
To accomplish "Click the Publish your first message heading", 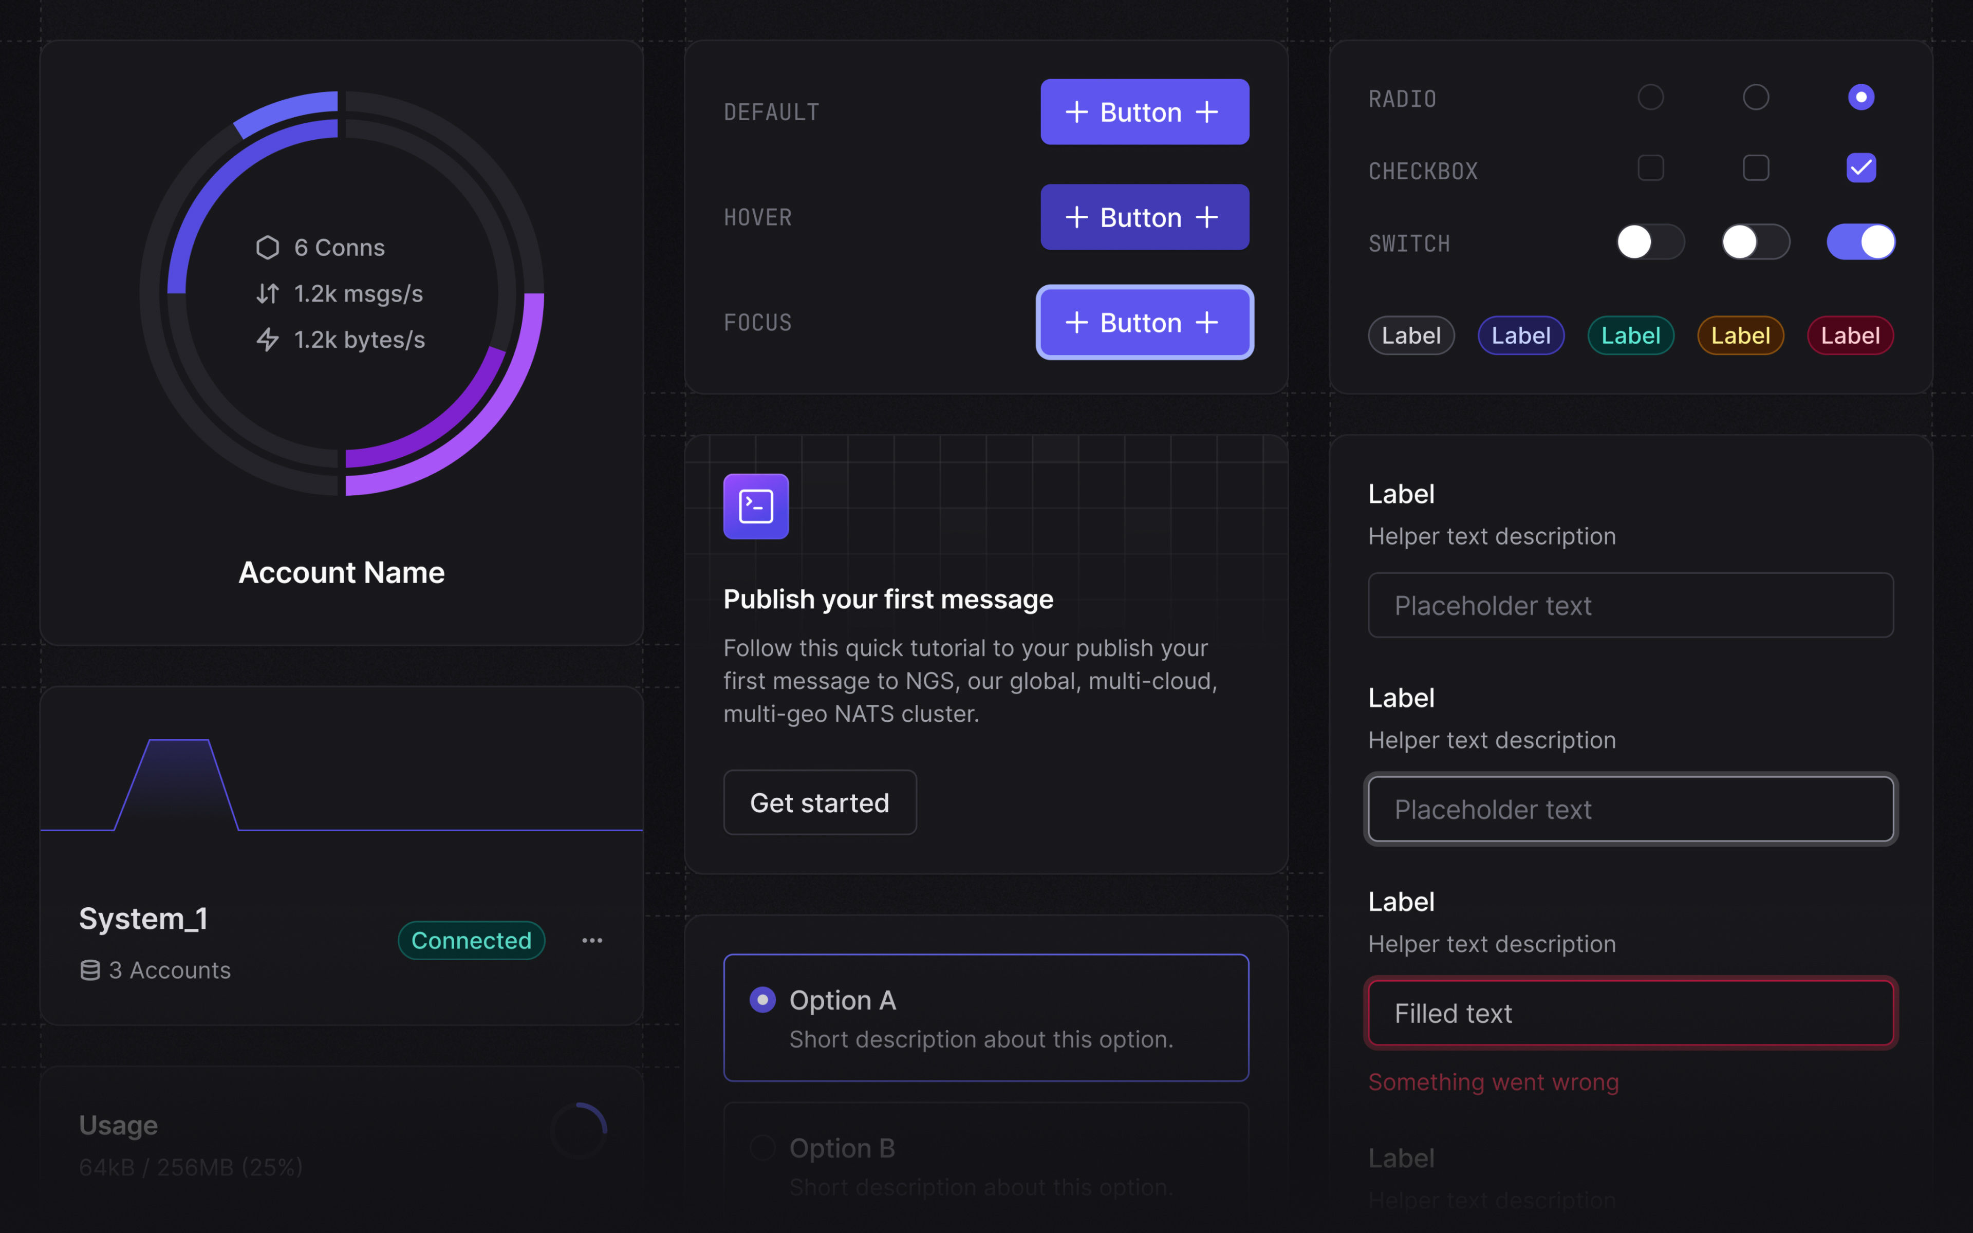I will pyautogui.click(x=889, y=600).
